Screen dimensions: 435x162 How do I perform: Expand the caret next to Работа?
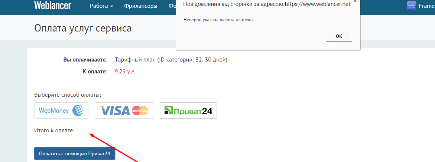pos(111,6)
